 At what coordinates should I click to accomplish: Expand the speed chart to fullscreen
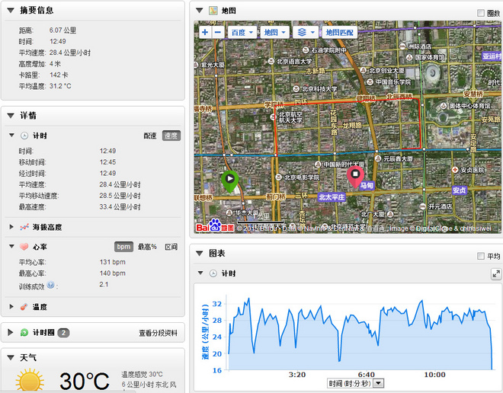pyautogui.click(x=495, y=273)
